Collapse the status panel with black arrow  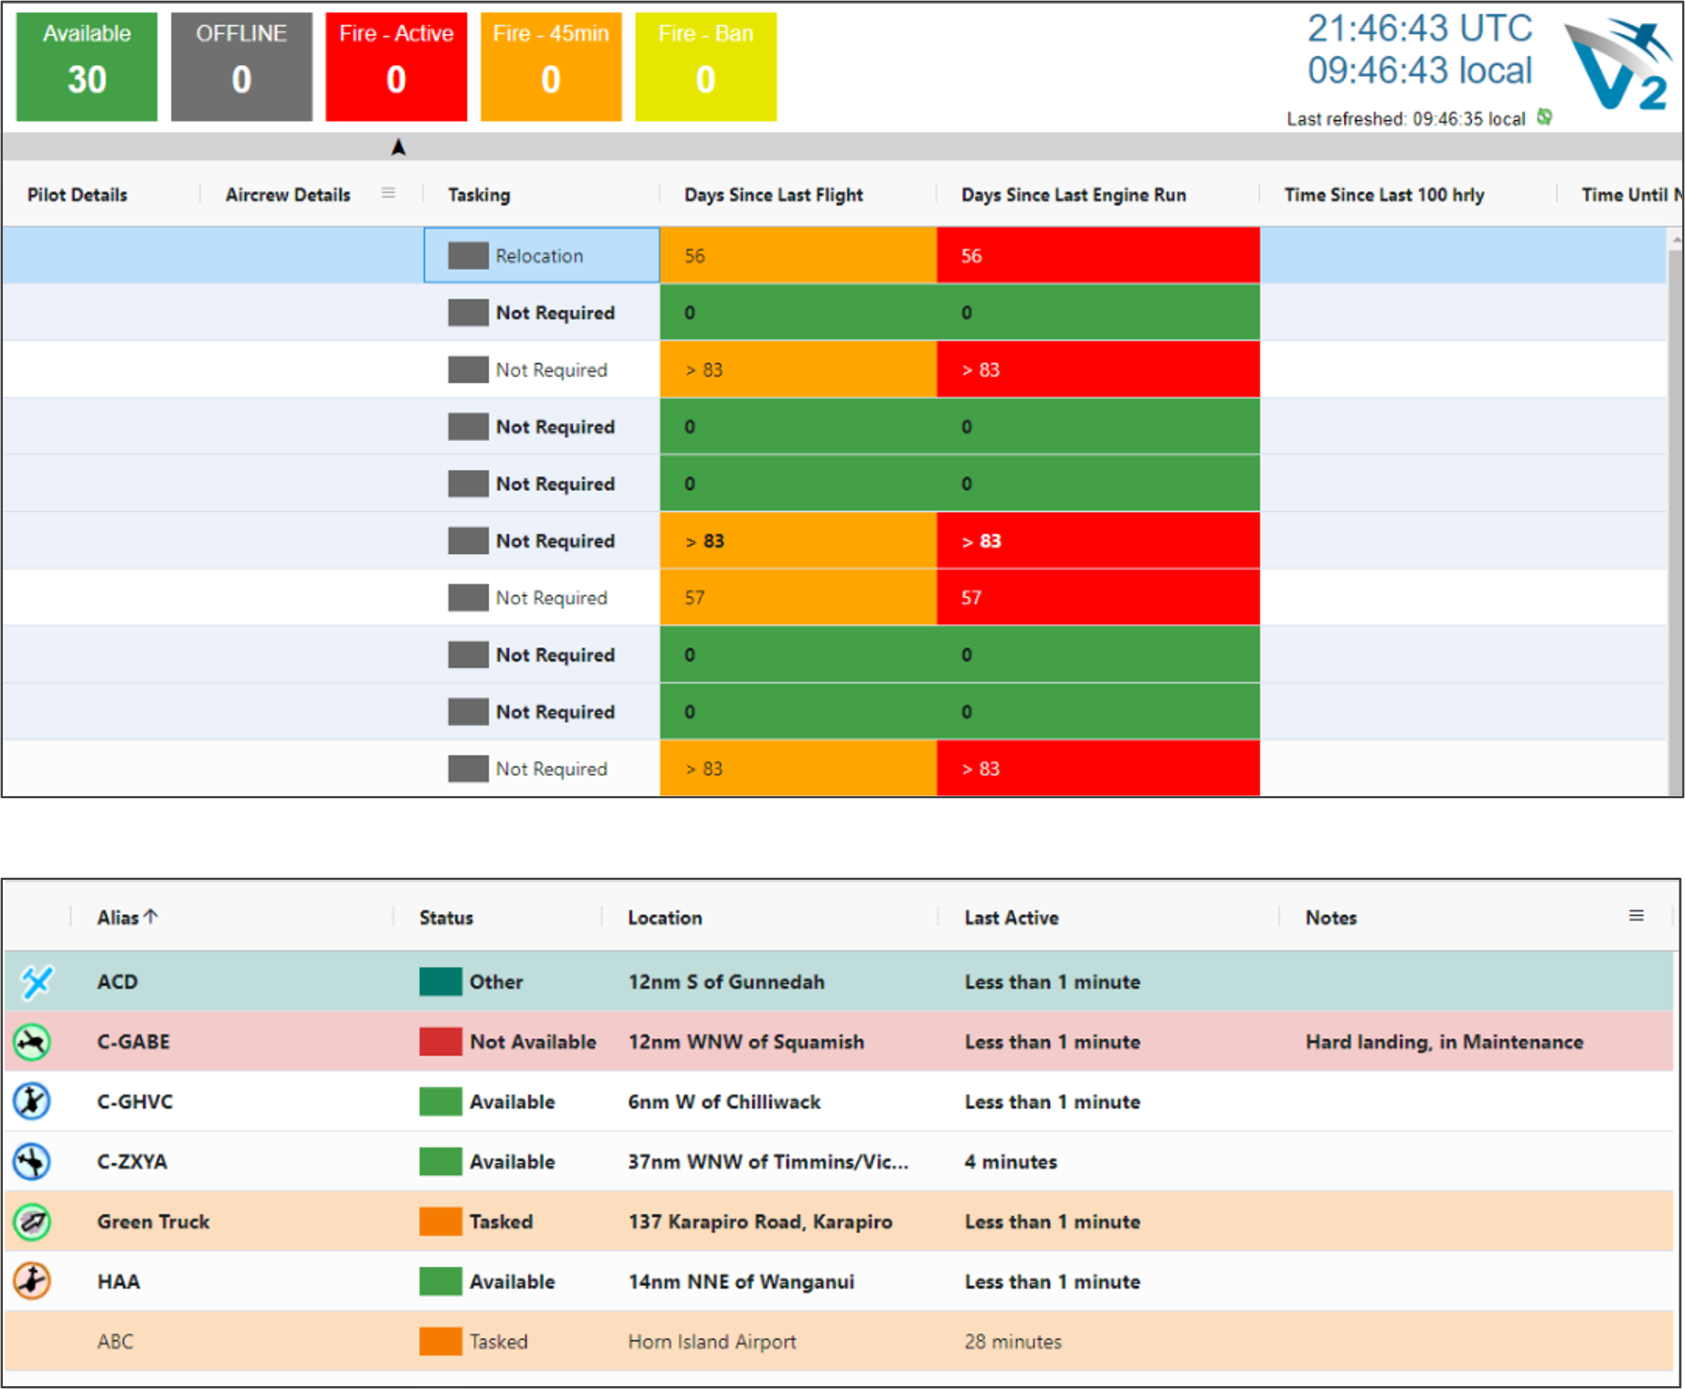398,148
